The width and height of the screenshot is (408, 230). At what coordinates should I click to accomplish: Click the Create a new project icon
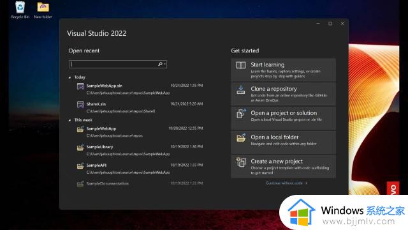coord(241,162)
